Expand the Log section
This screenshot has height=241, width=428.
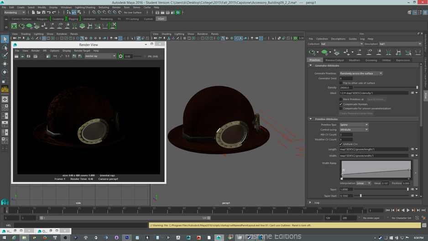point(310,203)
